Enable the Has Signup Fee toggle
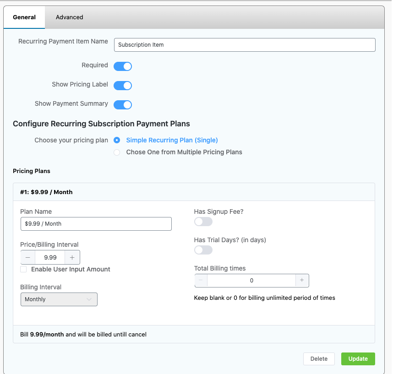The height and width of the screenshot is (374, 393). 203,222
